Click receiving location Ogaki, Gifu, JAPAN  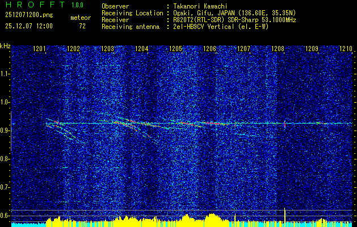[x=234, y=13]
